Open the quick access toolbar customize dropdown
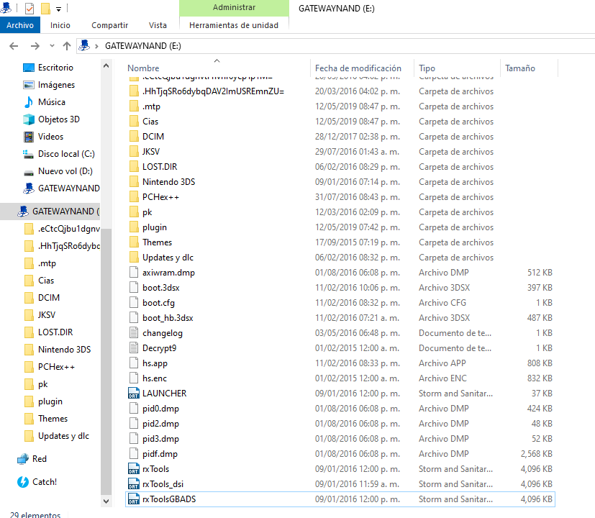This screenshot has height=518, width=595. [58, 9]
